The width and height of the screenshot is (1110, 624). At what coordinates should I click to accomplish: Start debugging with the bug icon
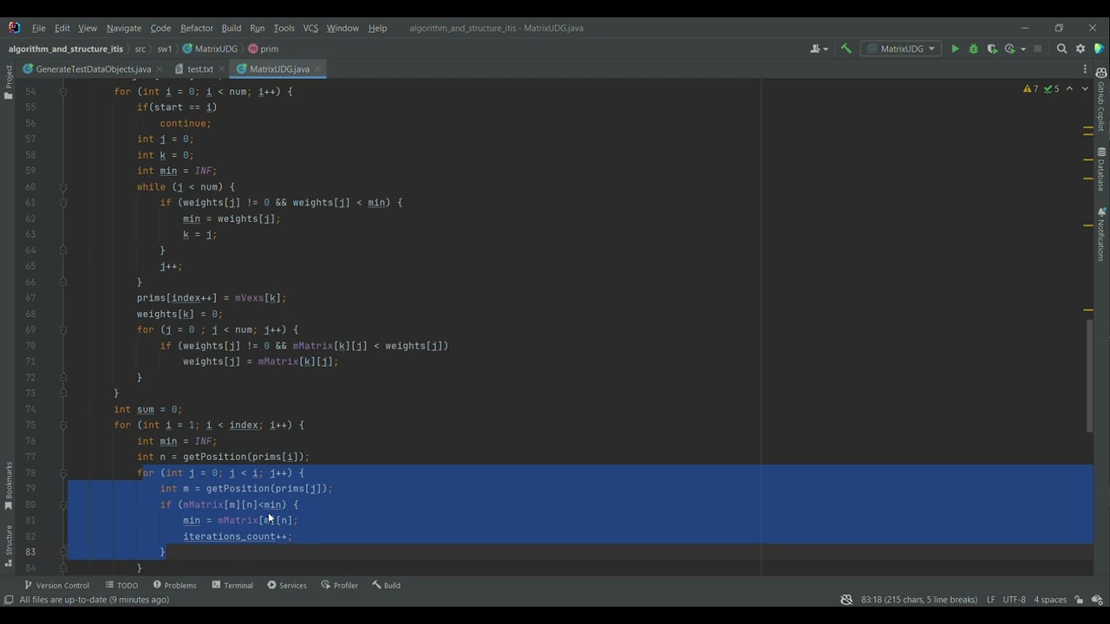974,49
